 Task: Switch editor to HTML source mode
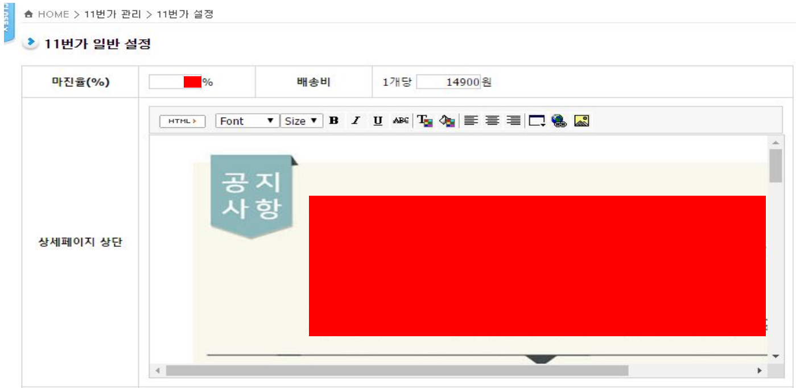click(182, 121)
